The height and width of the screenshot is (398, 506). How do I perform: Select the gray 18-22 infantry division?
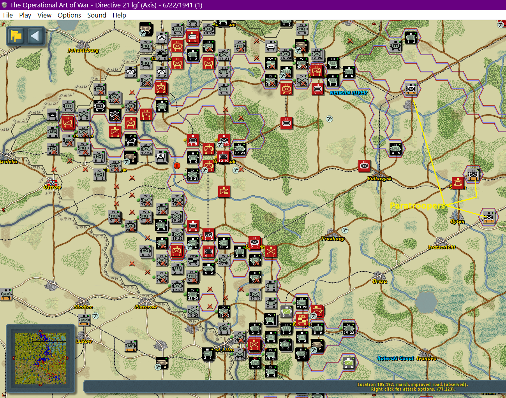coord(208,29)
